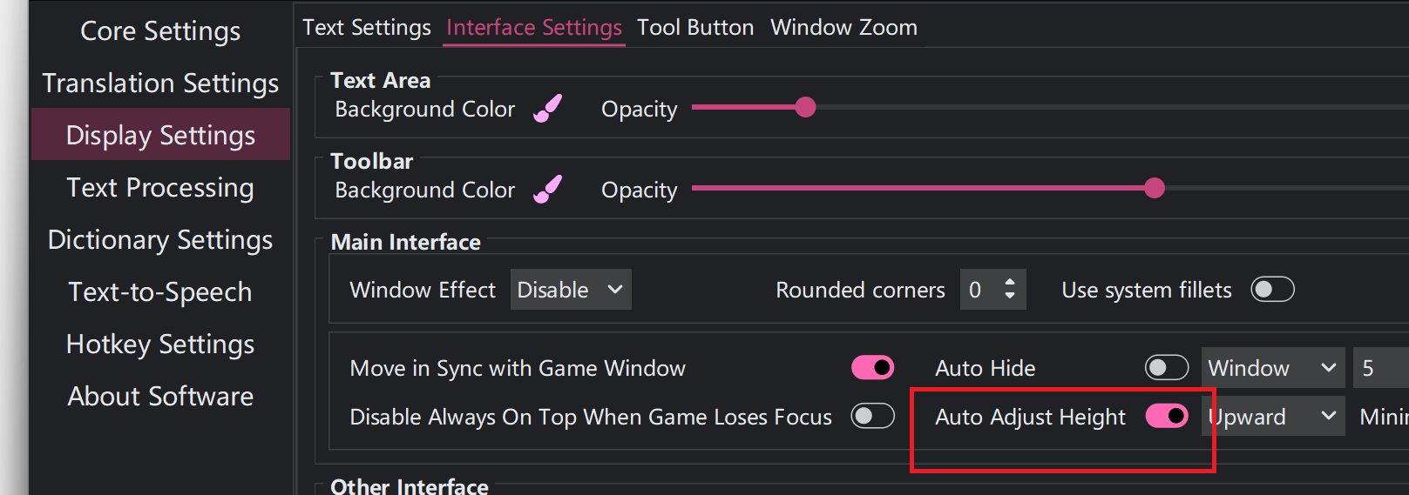The width and height of the screenshot is (1409, 495).
Task: Increase Rounded corners value with up arrow
Action: pyautogui.click(x=1010, y=282)
